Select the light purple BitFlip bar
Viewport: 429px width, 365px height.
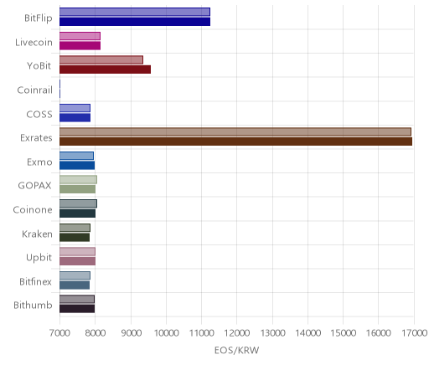[135, 12]
